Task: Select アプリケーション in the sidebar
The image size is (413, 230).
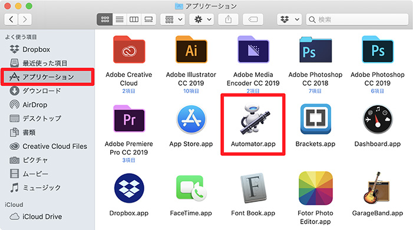Action: click(x=47, y=76)
